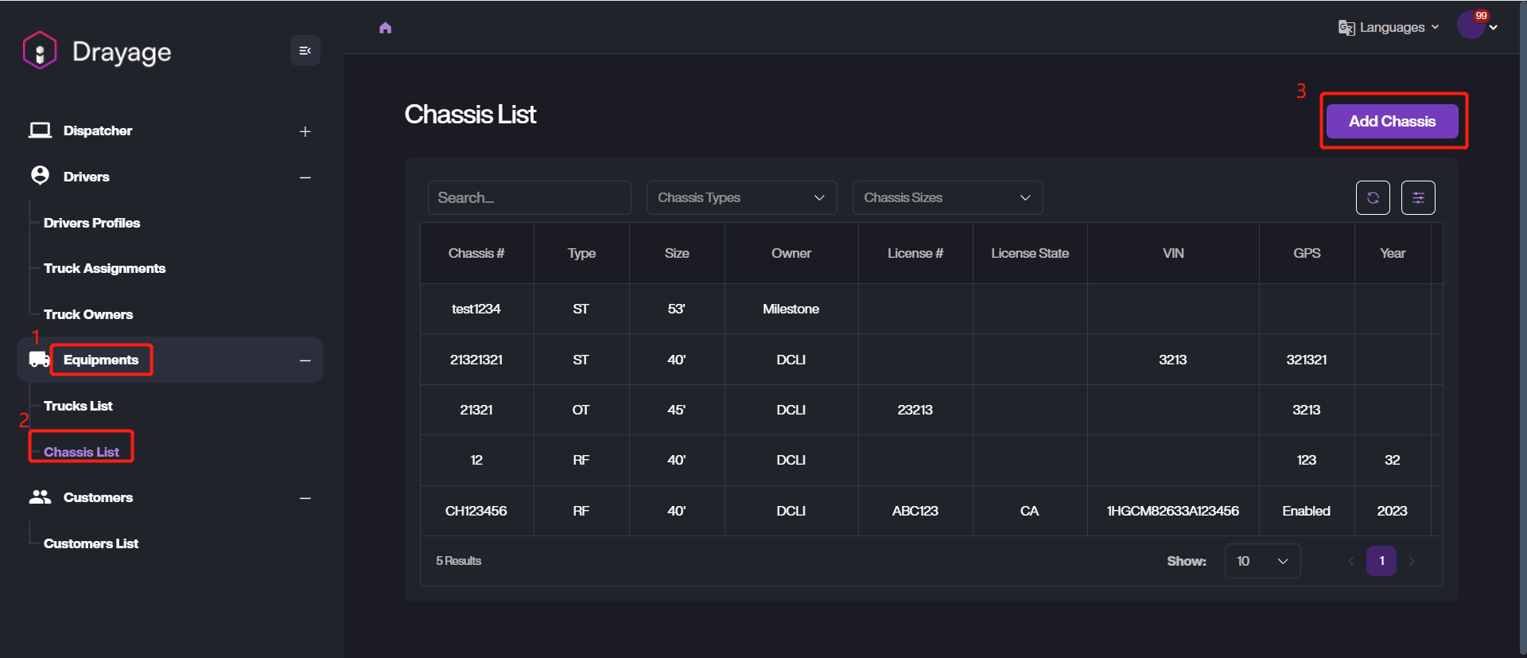
Task: Open the Chassis Sizes dropdown
Action: pyautogui.click(x=946, y=198)
